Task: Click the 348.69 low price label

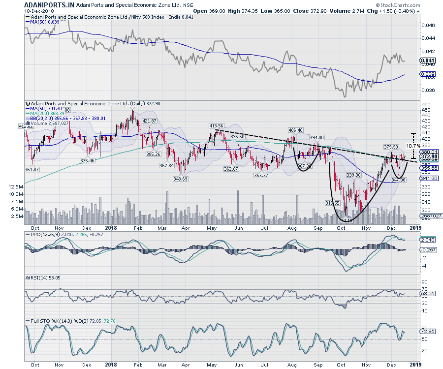Action: (180, 179)
